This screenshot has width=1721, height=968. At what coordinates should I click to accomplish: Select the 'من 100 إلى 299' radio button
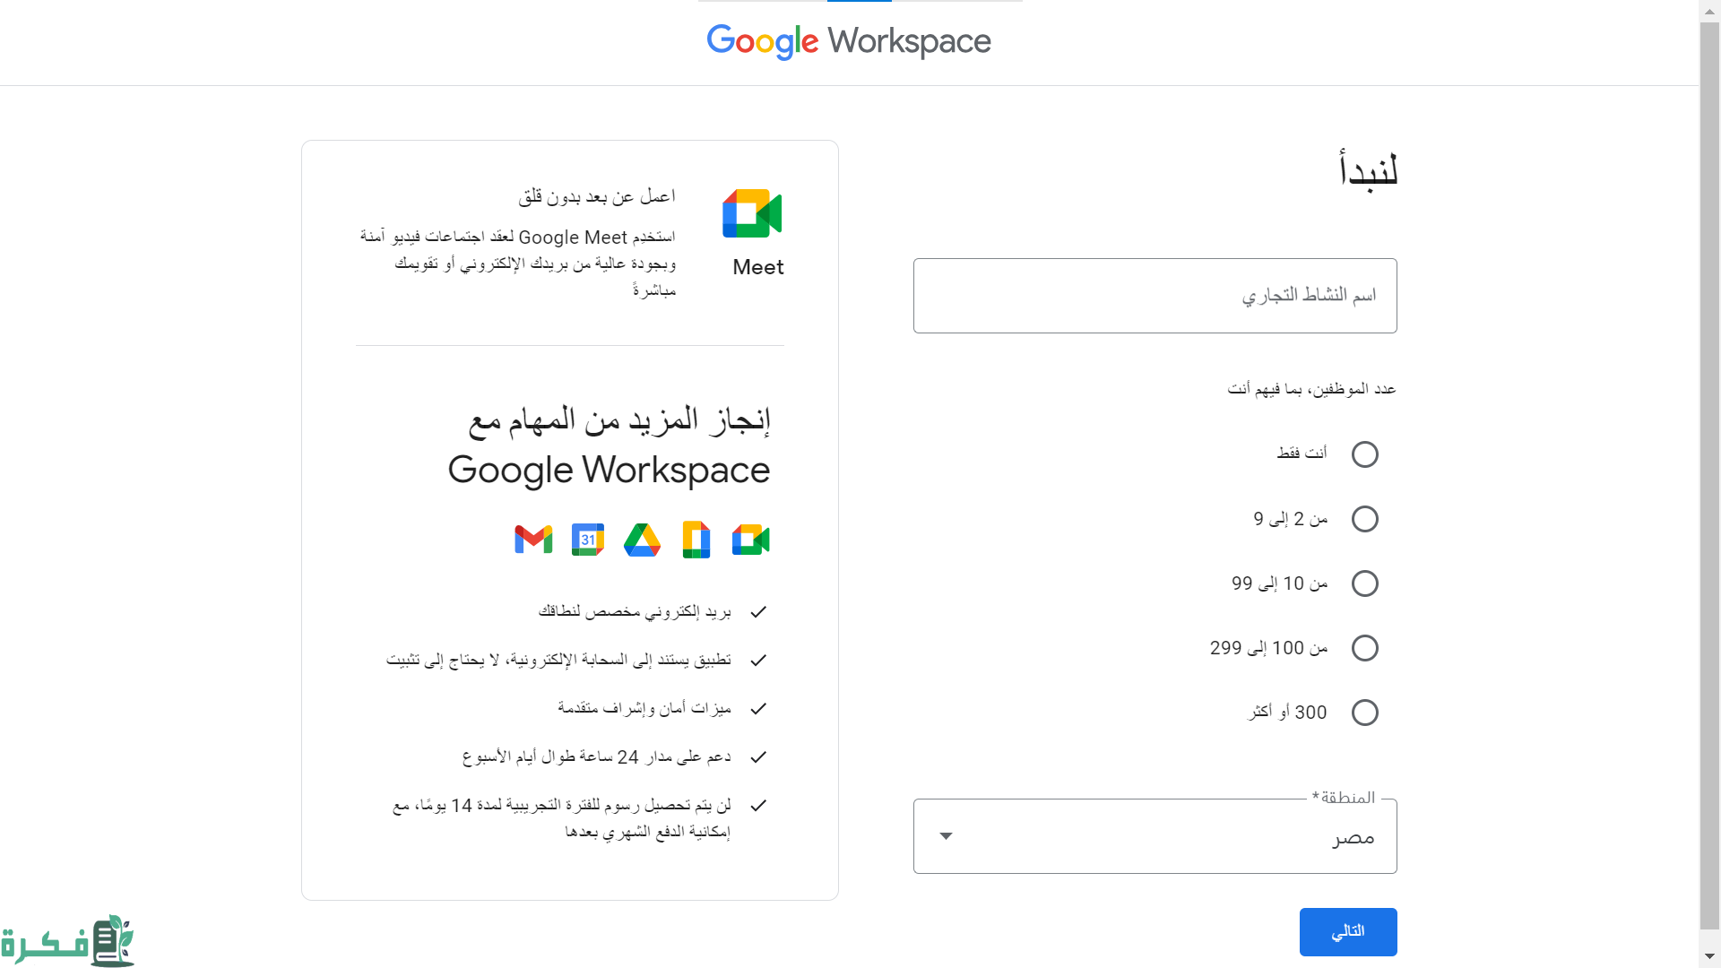(x=1364, y=648)
